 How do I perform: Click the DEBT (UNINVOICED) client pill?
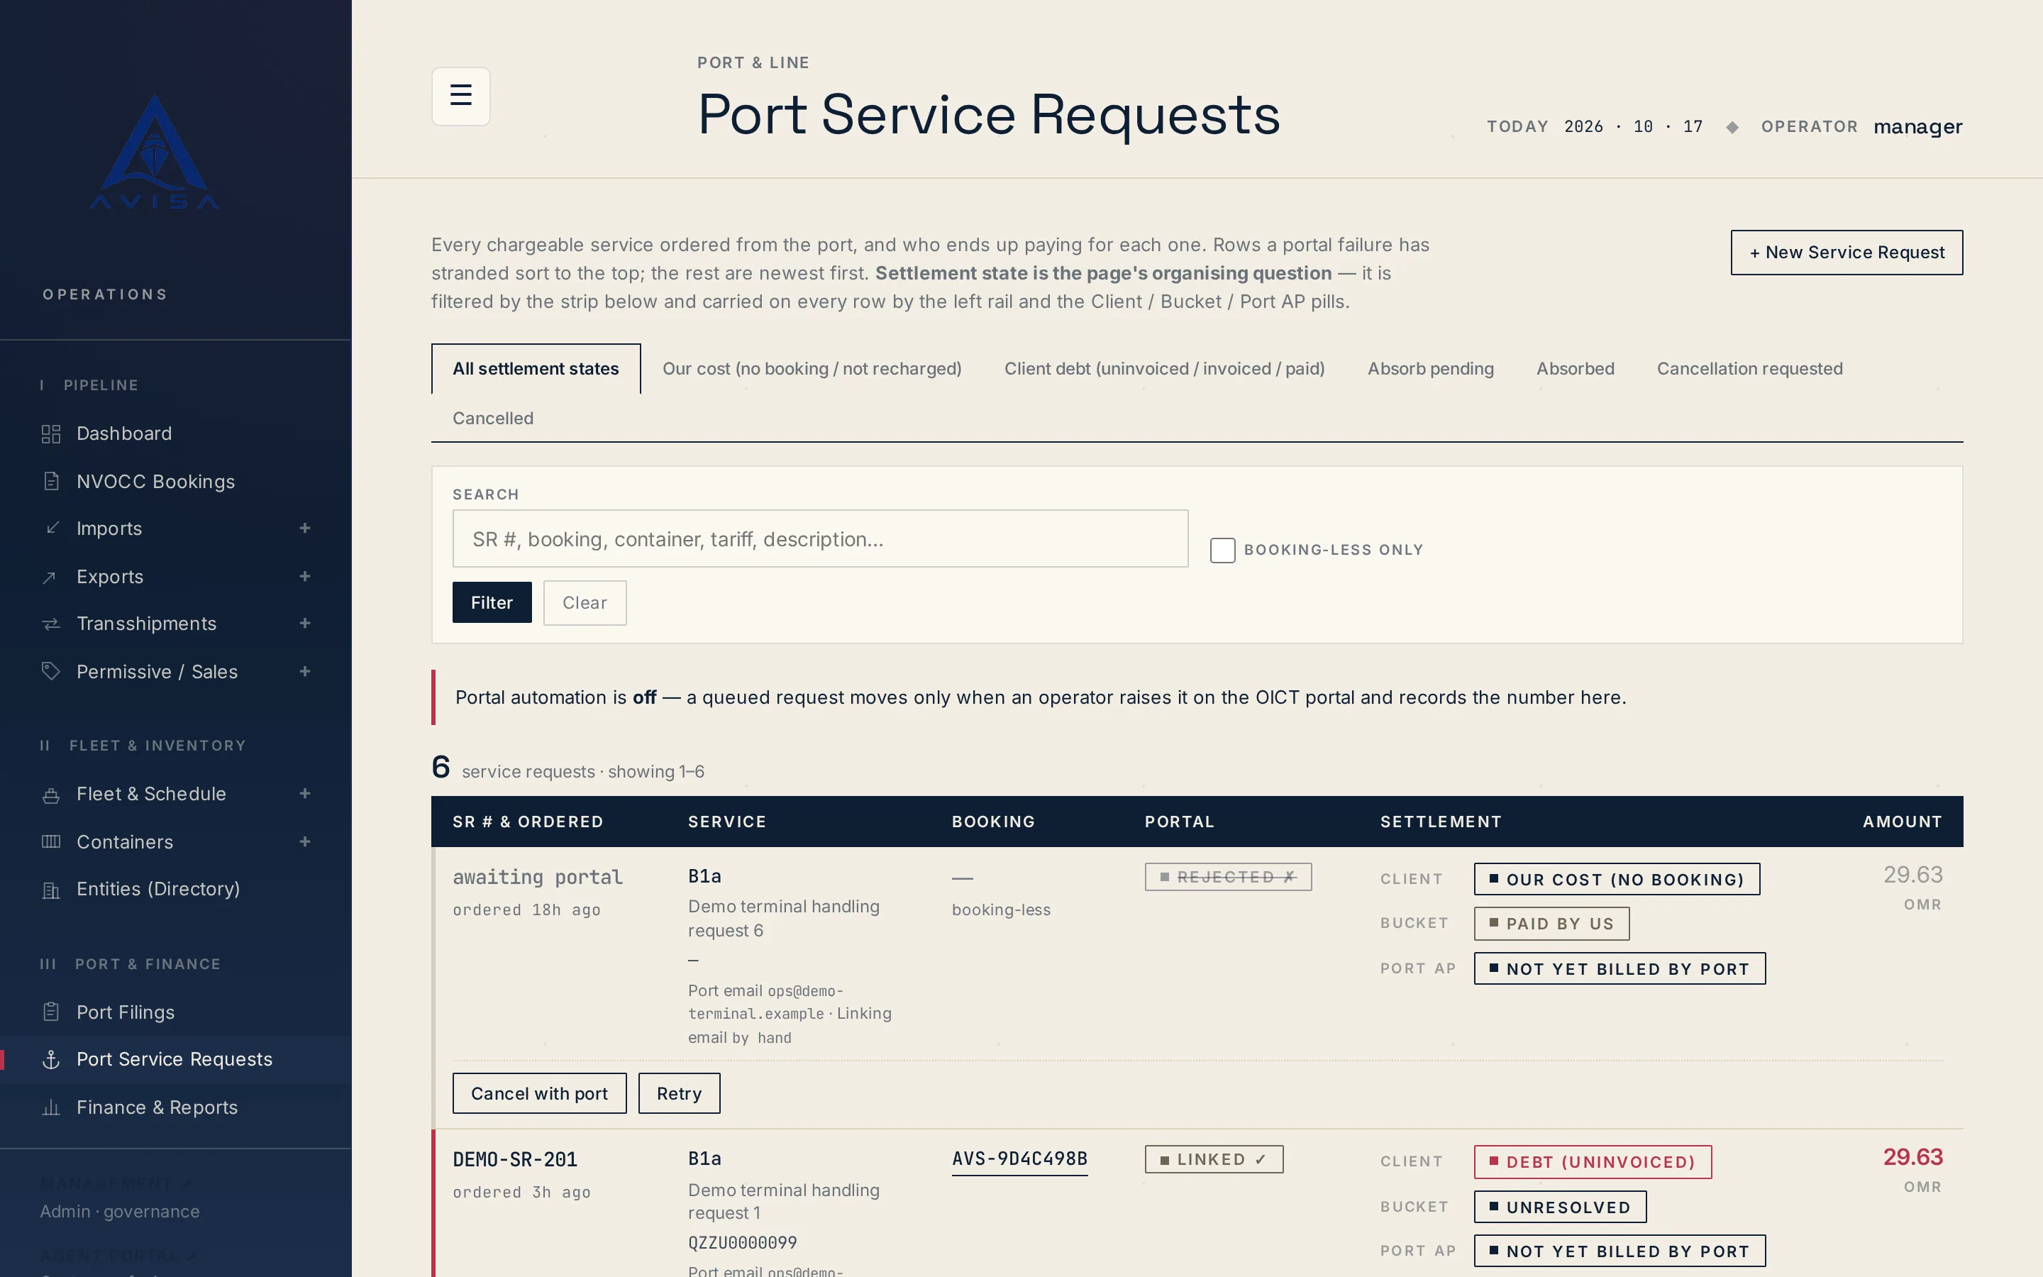point(1592,1162)
